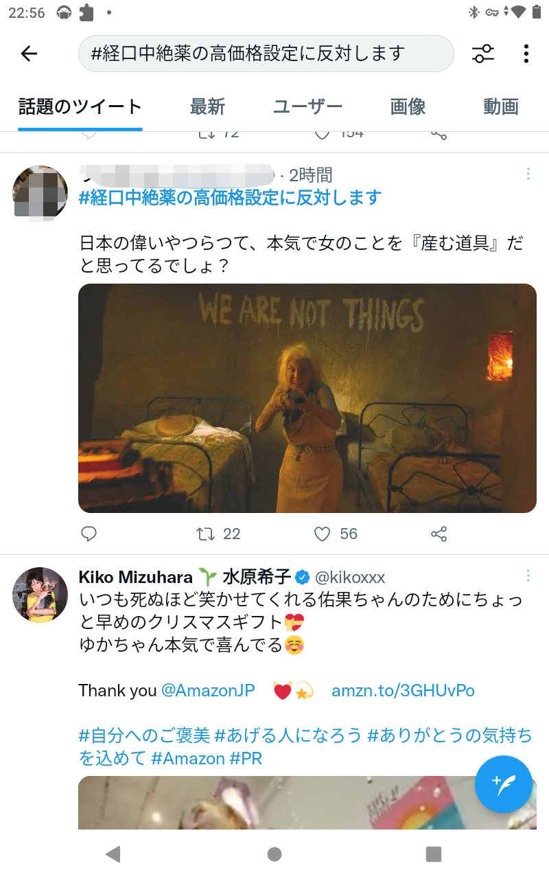Open more options on Kiko Mizuhara's tweet
Image resolution: width=549 pixels, height=879 pixels.
tap(528, 575)
